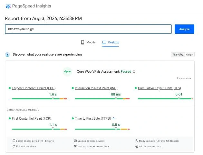Viewport: 203px width, 155px height.
Task: Switch to the Mobile tab
Action: click(88, 42)
